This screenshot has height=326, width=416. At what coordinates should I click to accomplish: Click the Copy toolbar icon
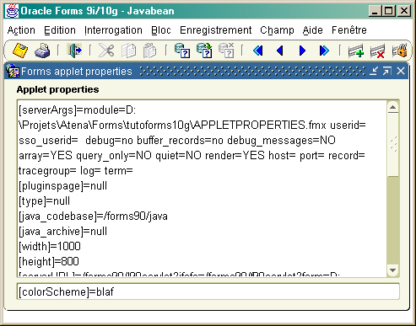(128, 51)
